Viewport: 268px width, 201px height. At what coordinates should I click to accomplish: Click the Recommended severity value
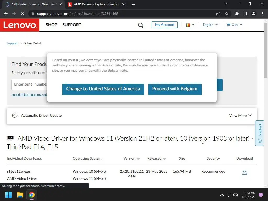tap(213, 171)
